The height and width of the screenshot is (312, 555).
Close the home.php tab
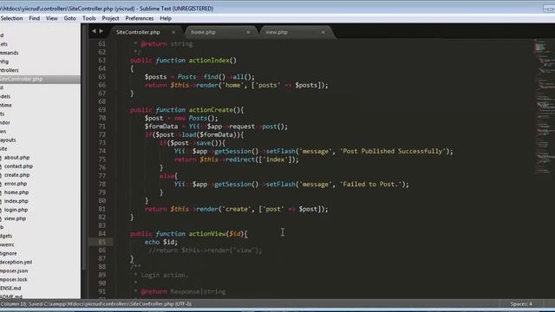coord(248,32)
